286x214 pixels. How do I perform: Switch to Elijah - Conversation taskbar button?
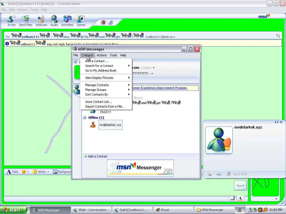91,210
